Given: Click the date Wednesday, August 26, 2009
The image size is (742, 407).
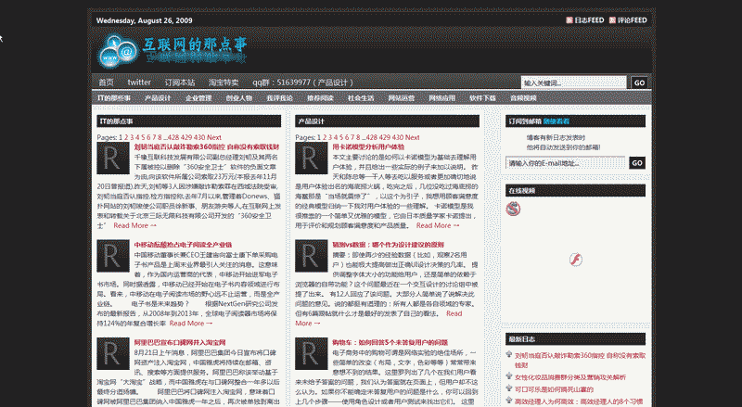Looking at the screenshot, I should point(144,20).
